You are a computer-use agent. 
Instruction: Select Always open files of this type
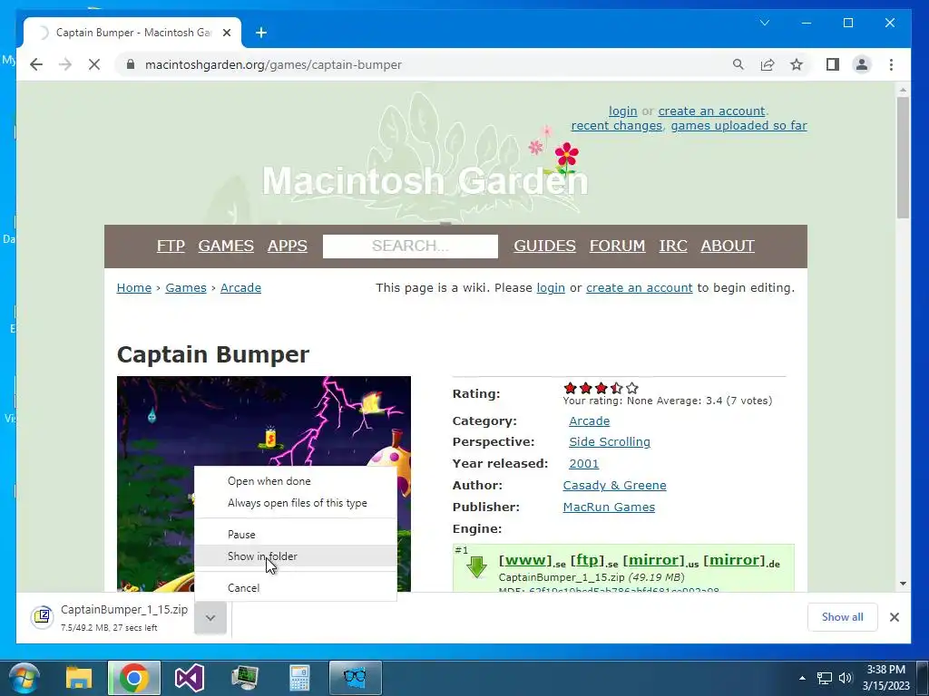point(296,503)
